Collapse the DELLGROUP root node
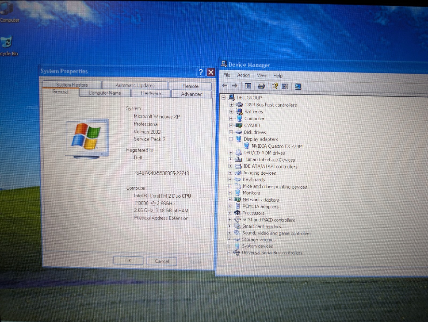The image size is (428, 322). click(224, 97)
